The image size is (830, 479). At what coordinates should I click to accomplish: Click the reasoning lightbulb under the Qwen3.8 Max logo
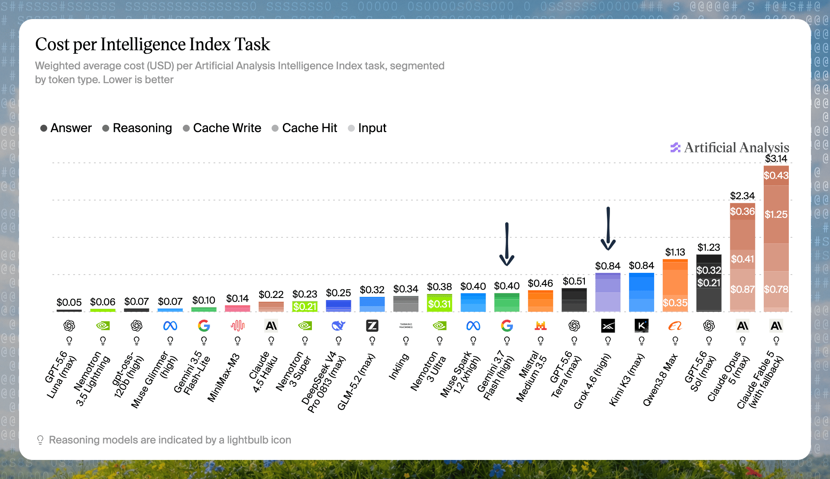coord(675,341)
